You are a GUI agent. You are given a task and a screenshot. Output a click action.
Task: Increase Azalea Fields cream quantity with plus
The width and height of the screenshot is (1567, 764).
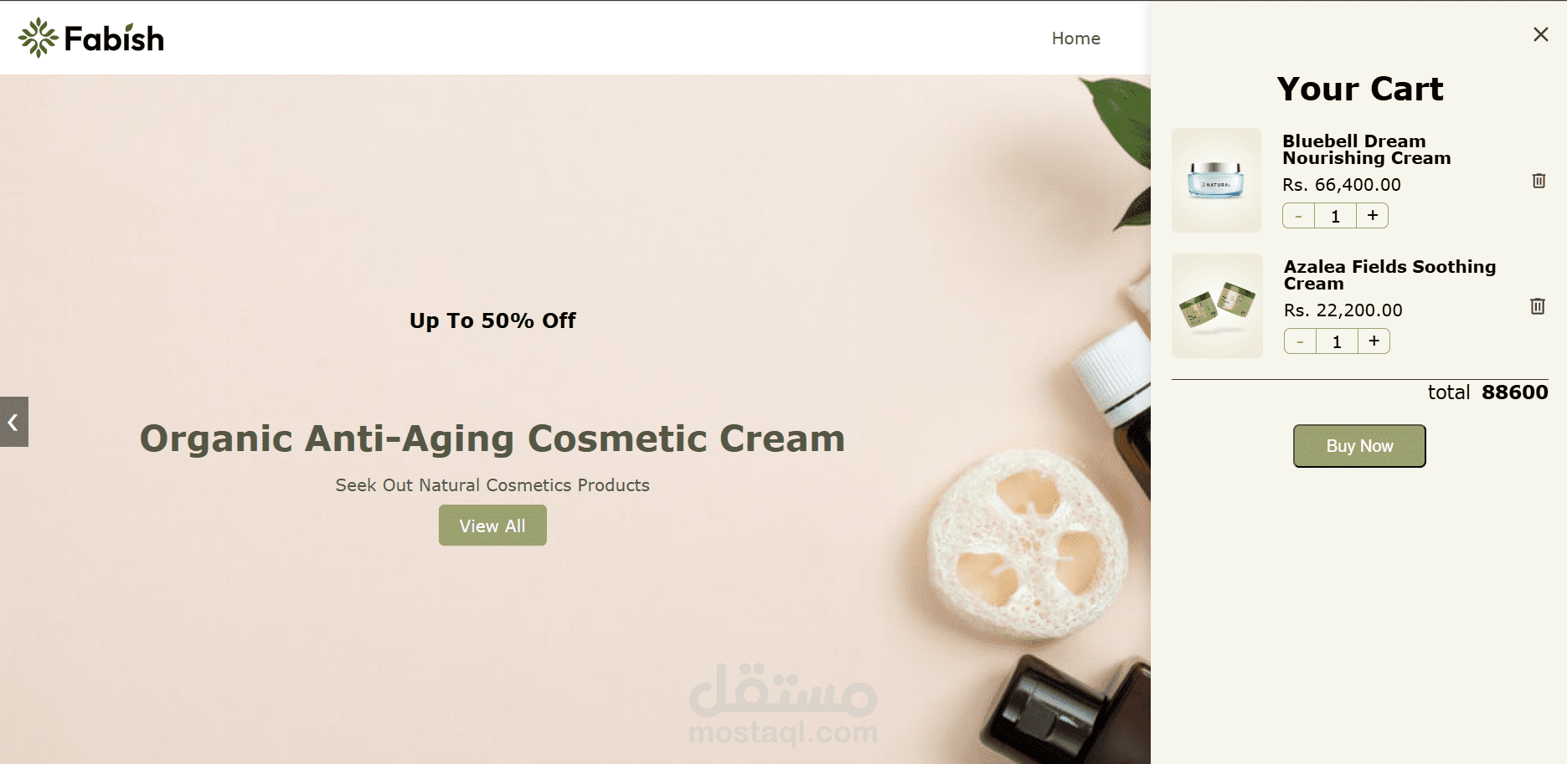(1374, 341)
